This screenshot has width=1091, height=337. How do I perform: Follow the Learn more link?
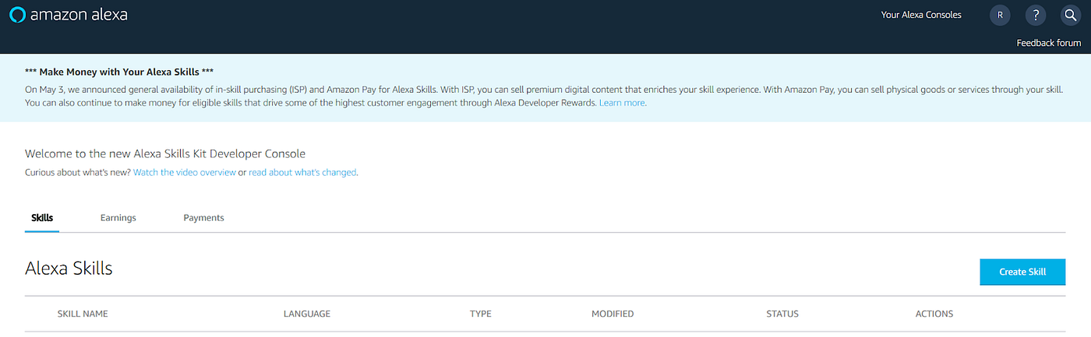(622, 103)
